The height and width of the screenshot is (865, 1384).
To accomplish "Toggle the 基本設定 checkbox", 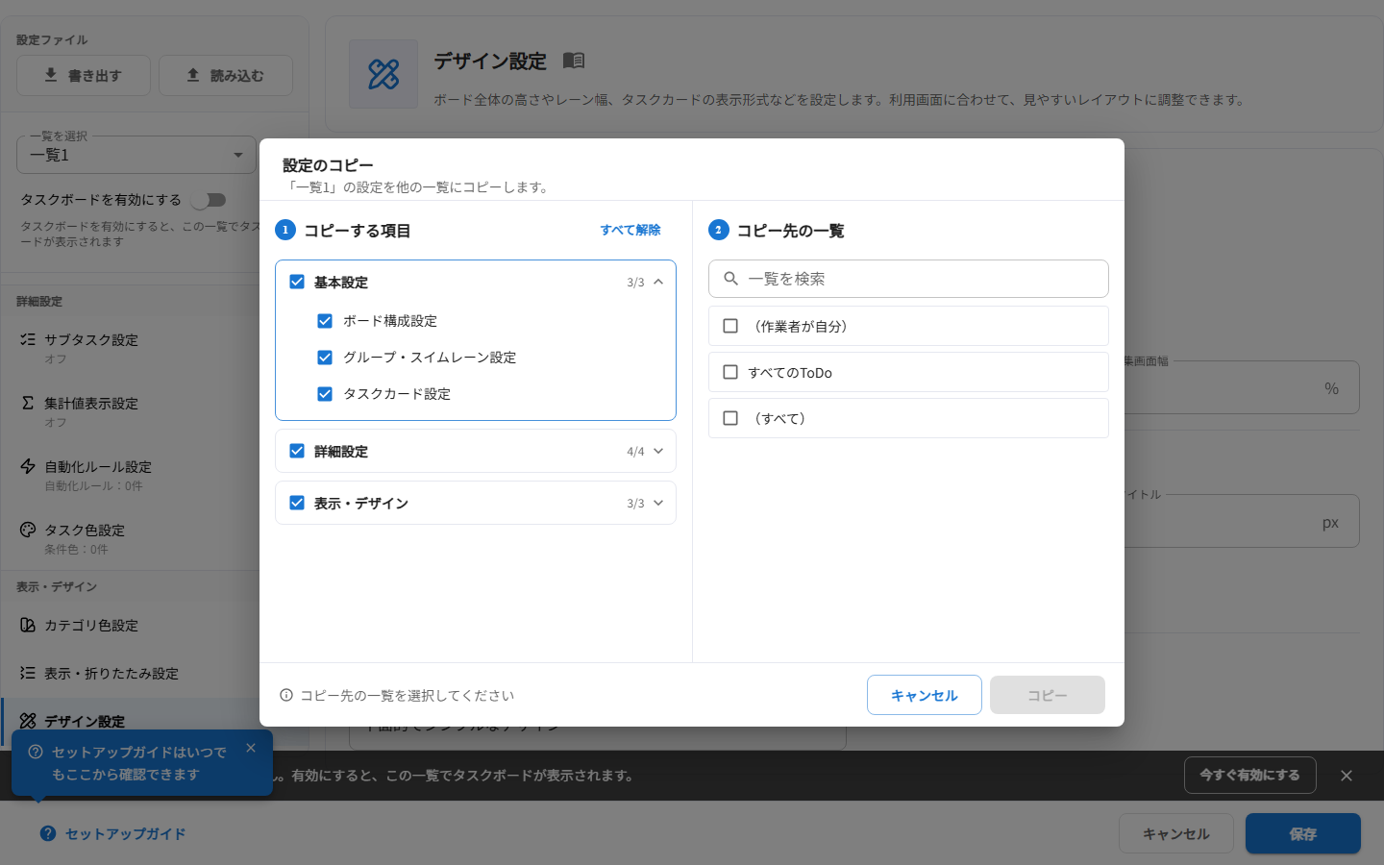I will point(297,282).
